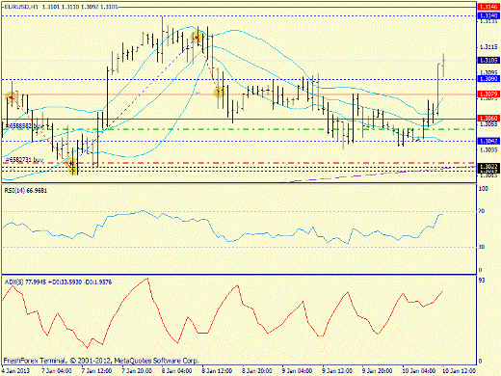Select the #6582731 buy order label
501x376 pixels.
point(24,159)
